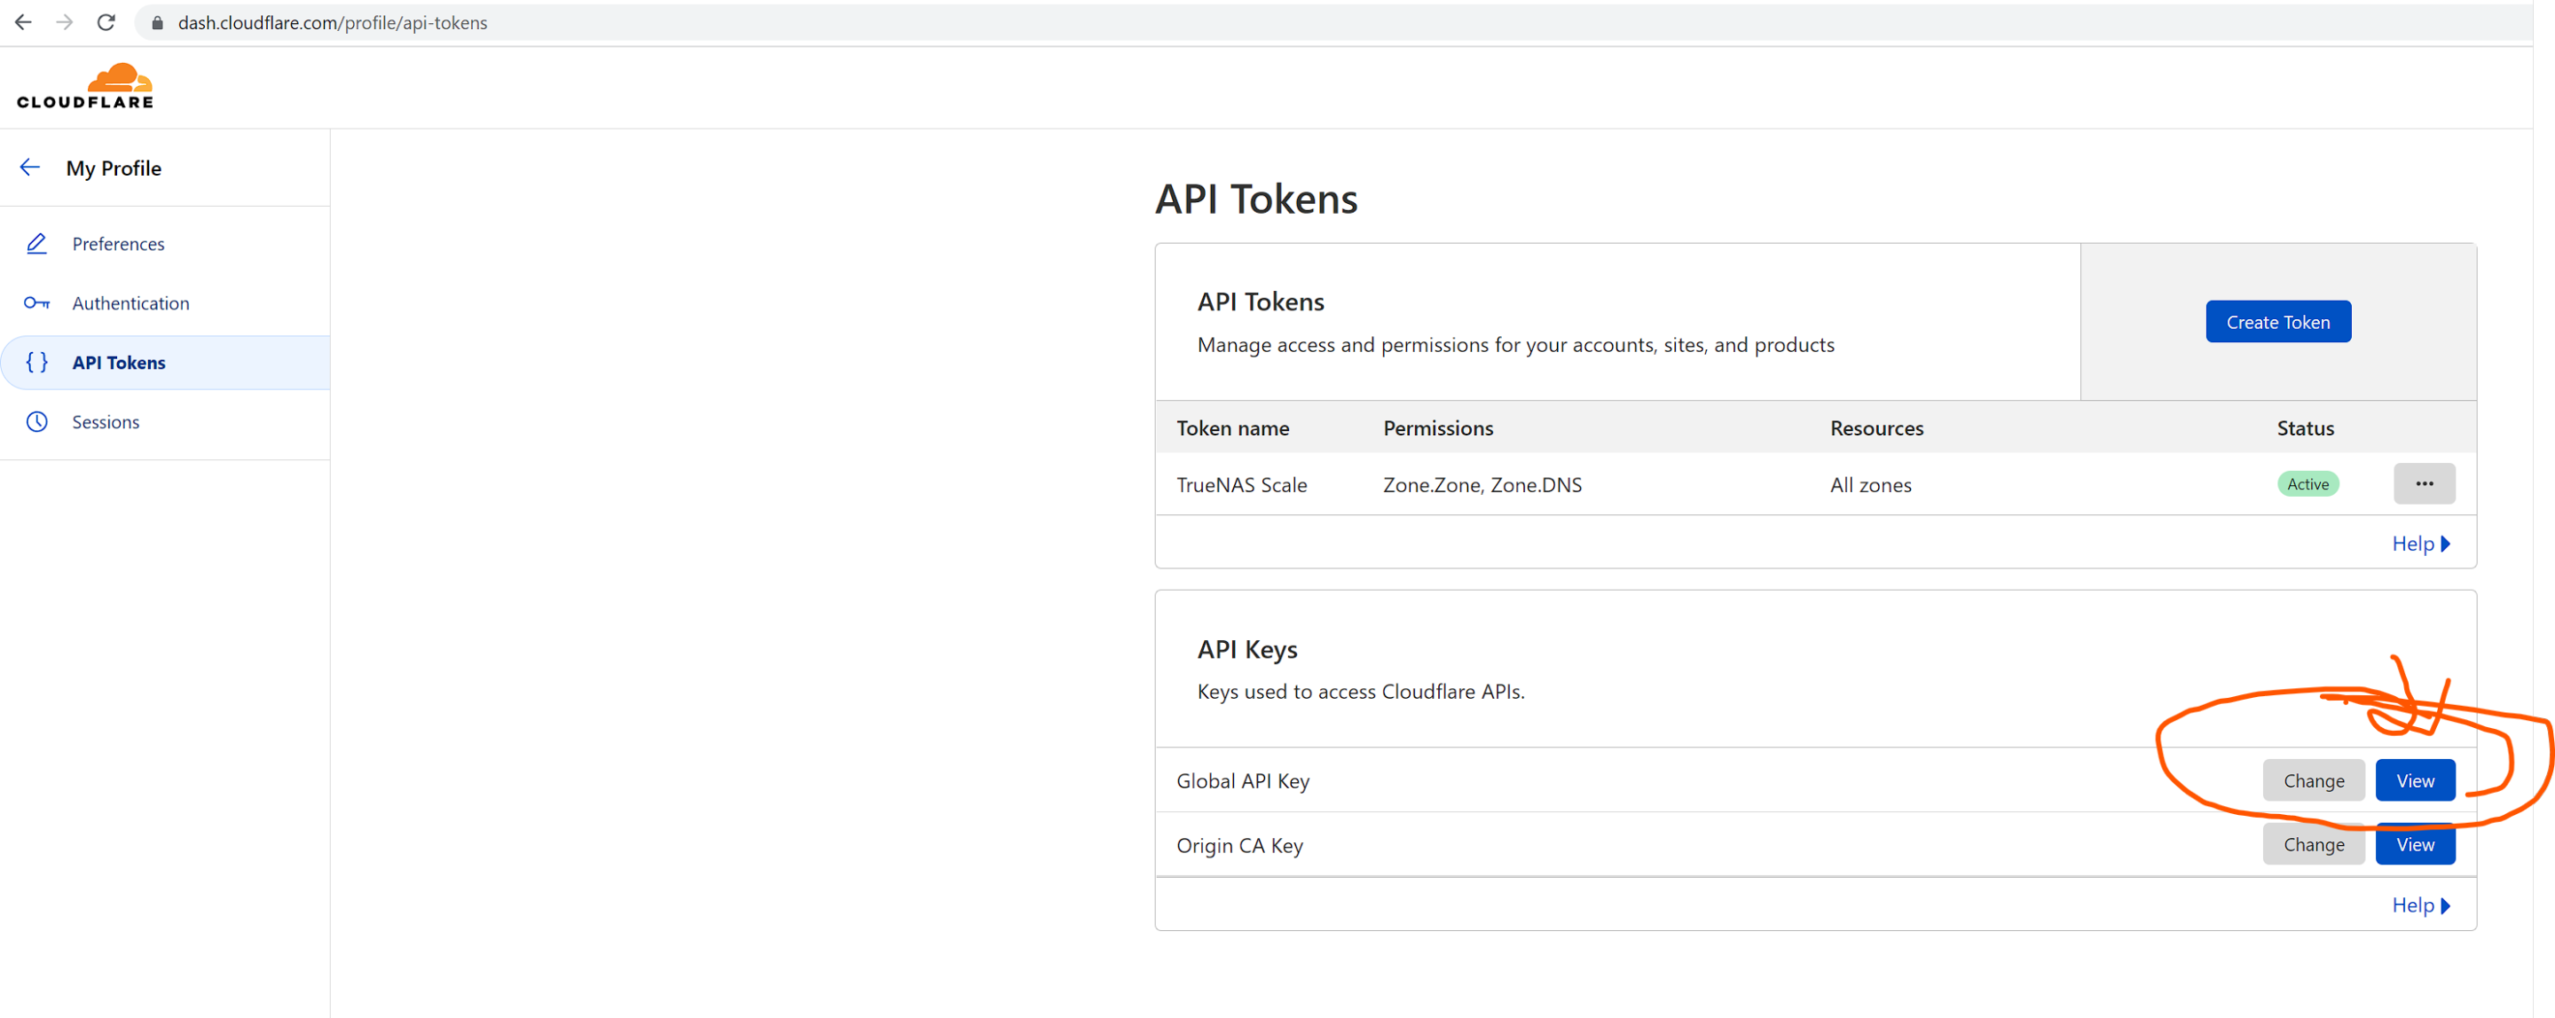Click Change for Origin CA Key

[x=2314, y=845]
